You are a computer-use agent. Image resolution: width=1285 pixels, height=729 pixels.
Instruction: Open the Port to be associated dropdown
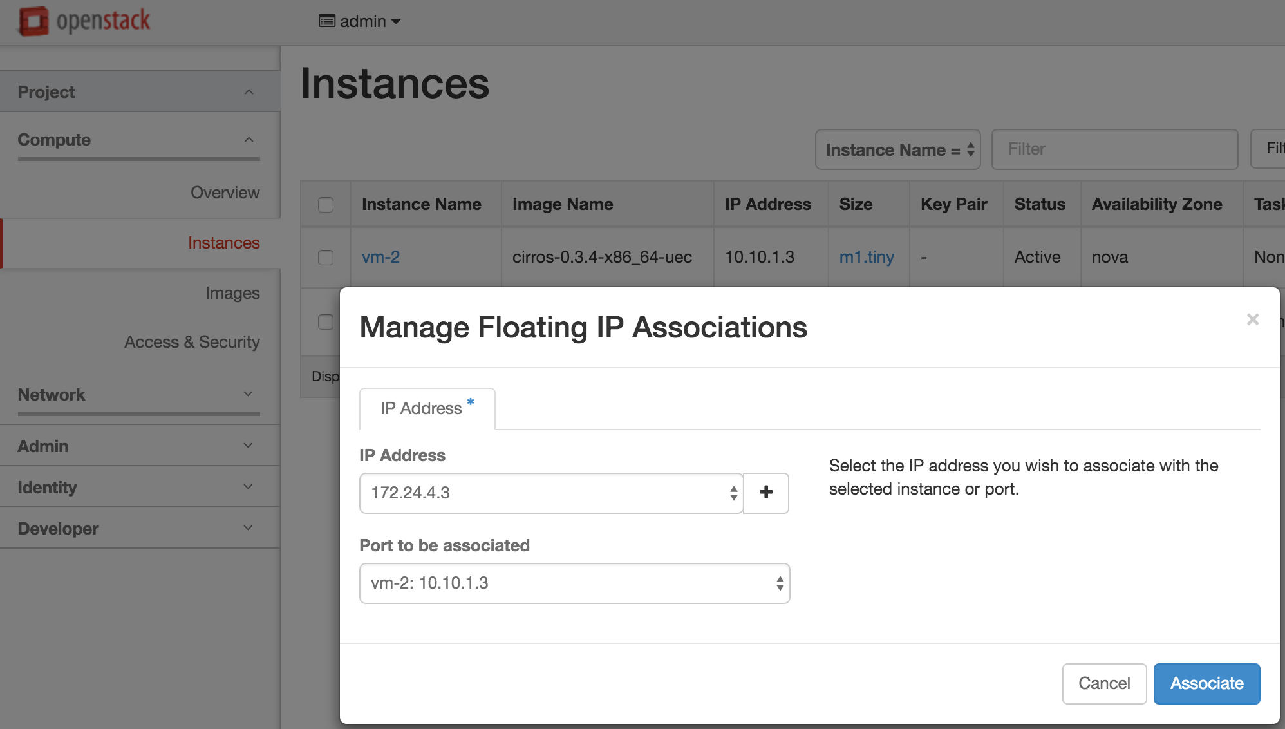click(x=574, y=583)
